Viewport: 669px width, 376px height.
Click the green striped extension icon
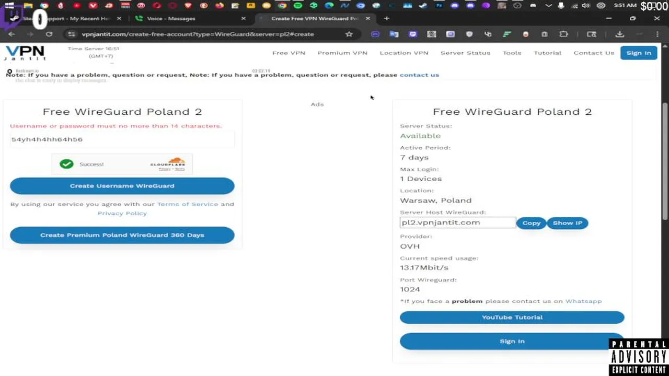click(x=506, y=34)
